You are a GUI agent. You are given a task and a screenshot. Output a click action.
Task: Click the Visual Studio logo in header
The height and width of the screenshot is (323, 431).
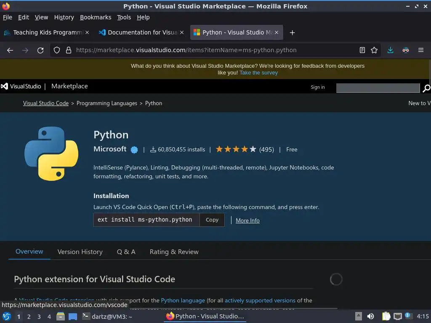(x=21, y=86)
